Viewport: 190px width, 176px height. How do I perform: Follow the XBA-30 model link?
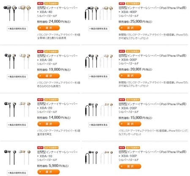[x=46, y=60]
